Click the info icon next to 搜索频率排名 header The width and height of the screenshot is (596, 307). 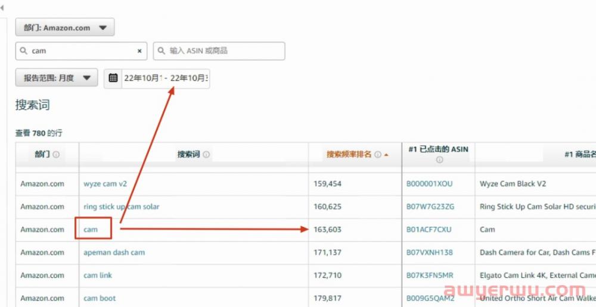378,155
